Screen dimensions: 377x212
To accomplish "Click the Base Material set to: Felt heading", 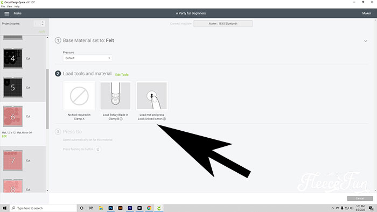I will (x=88, y=40).
